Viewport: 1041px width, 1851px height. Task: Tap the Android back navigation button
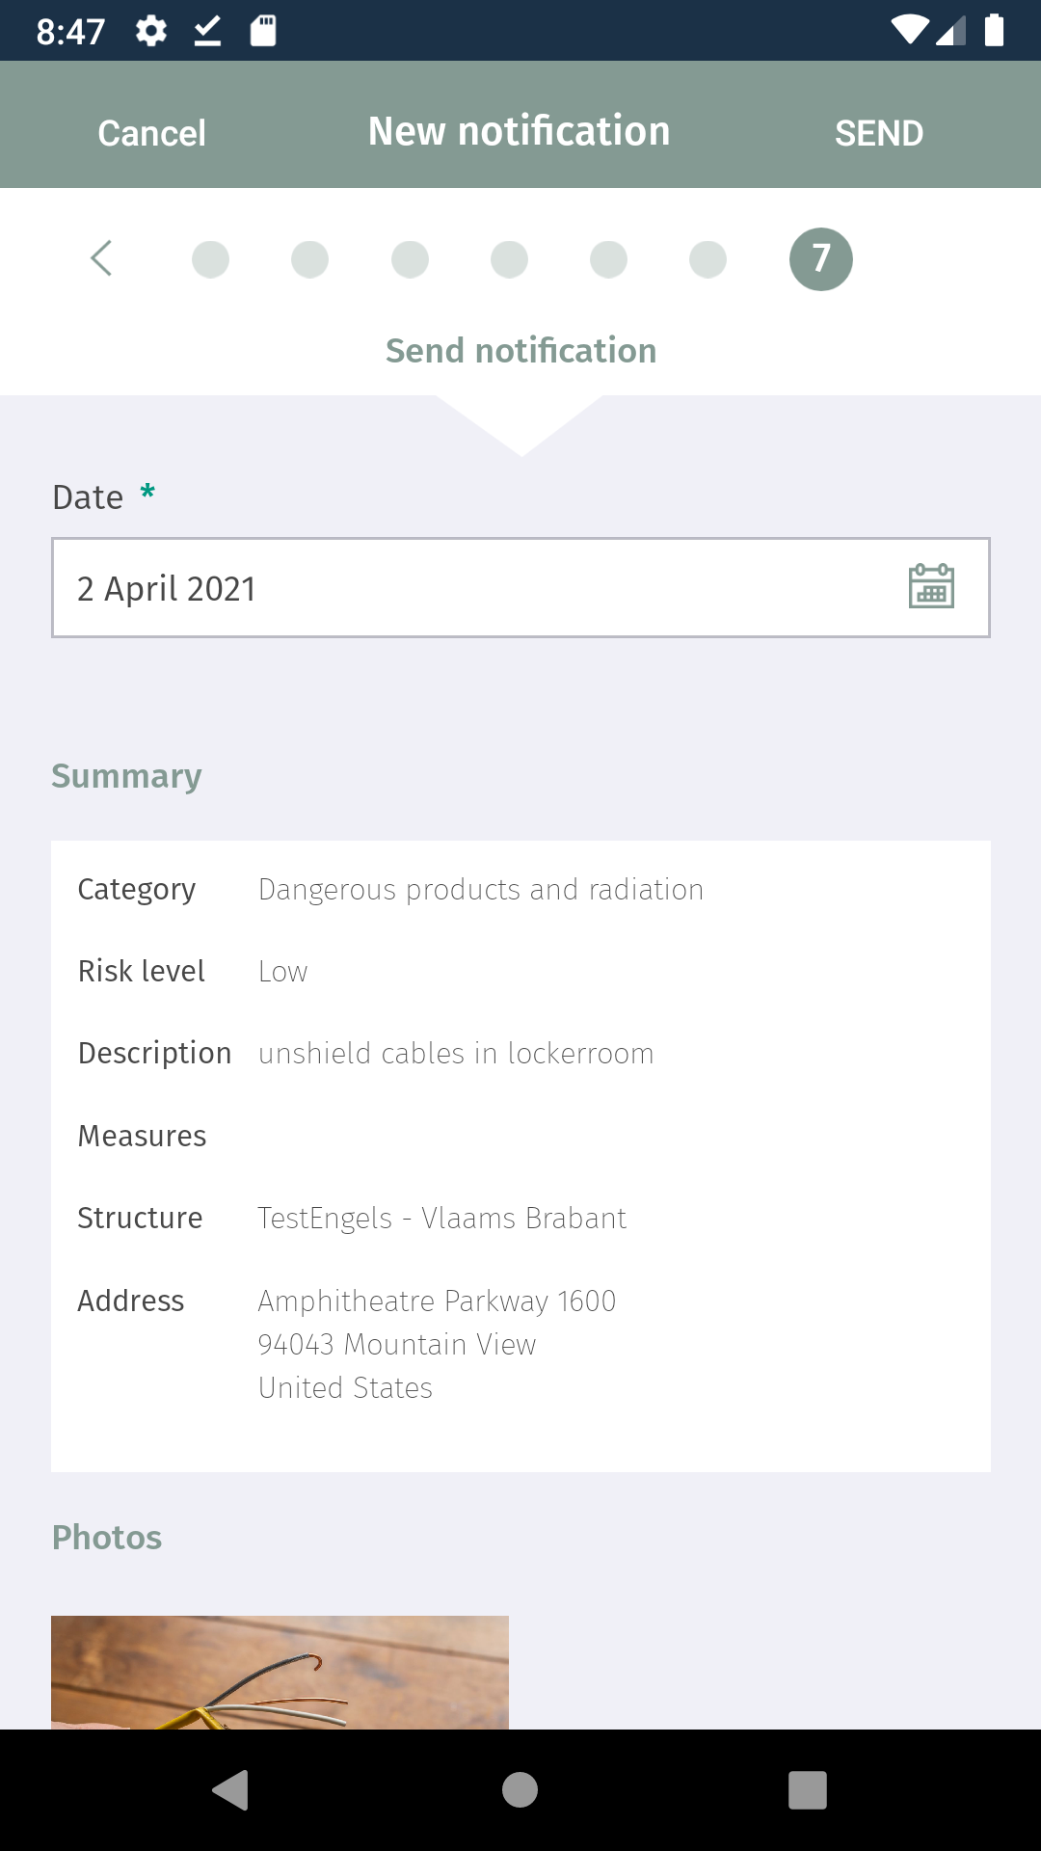(x=230, y=1790)
